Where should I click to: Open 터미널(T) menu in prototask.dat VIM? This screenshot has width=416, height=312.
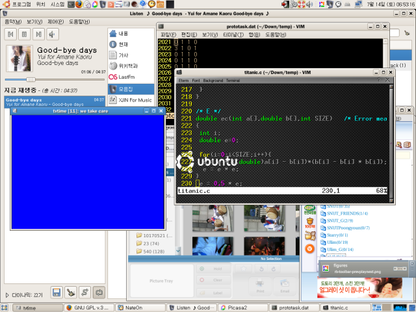coord(233,34)
